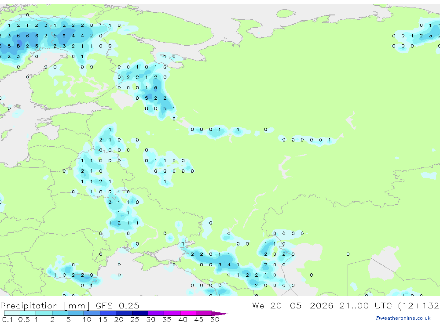
Task: Click the above-50 mm legend arrow tip
Action: pyautogui.click(x=220, y=313)
